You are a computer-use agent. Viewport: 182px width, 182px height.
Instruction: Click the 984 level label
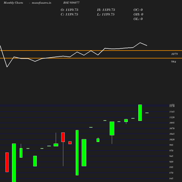click(x=174, y=62)
